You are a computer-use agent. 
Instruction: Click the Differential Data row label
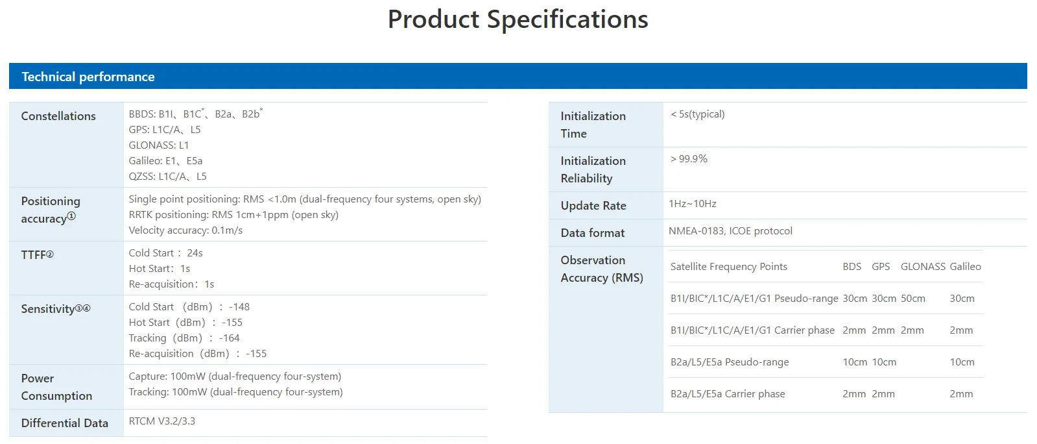click(x=64, y=423)
